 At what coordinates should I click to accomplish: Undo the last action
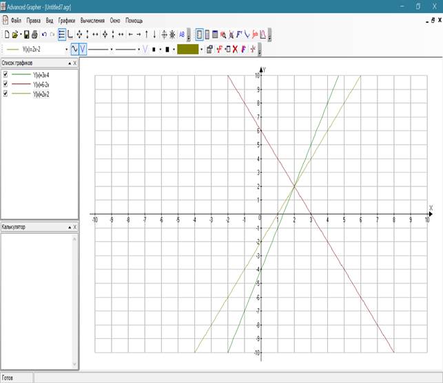(x=44, y=34)
